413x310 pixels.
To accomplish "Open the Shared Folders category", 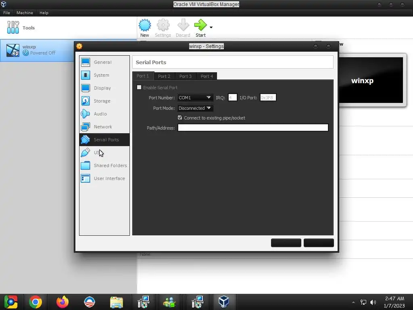I will (104, 165).
